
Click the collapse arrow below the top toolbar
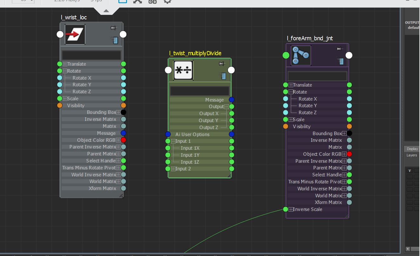[106, 11]
